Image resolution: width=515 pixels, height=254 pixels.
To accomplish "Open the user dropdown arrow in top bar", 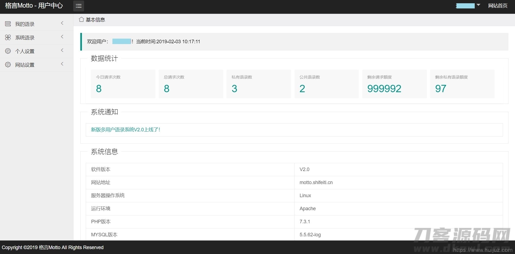I will 479,5.
